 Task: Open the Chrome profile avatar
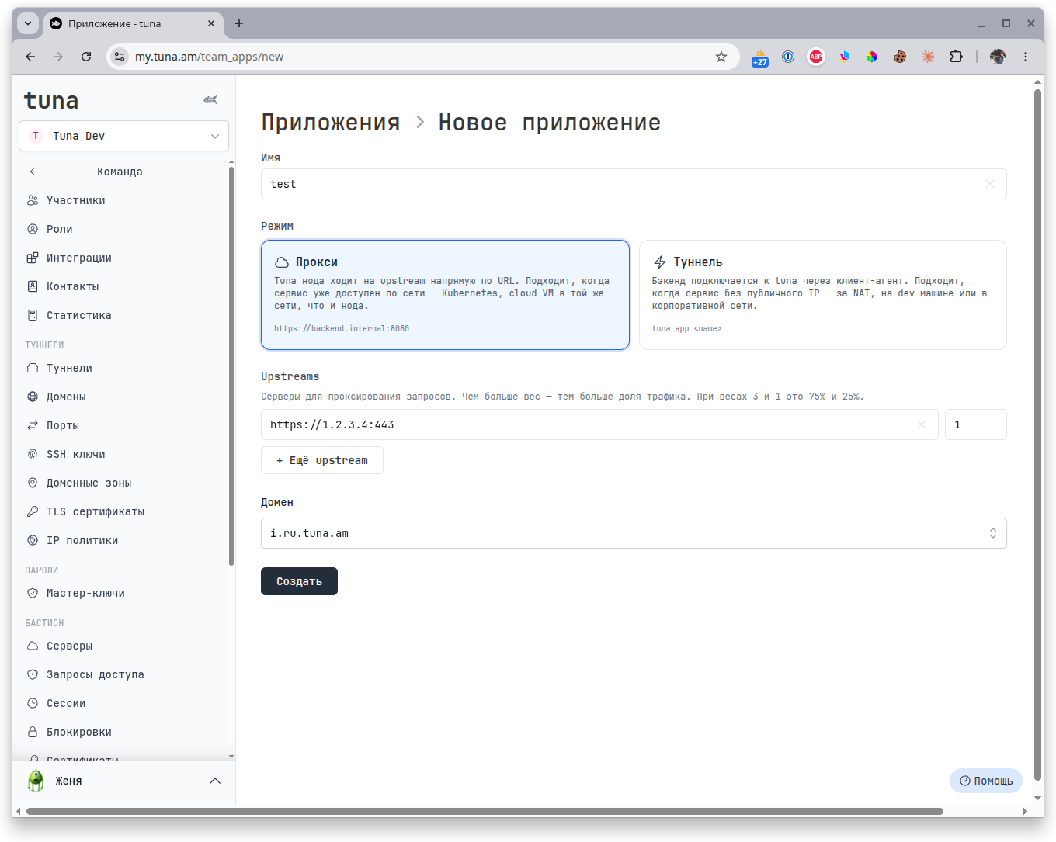coord(998,57)
